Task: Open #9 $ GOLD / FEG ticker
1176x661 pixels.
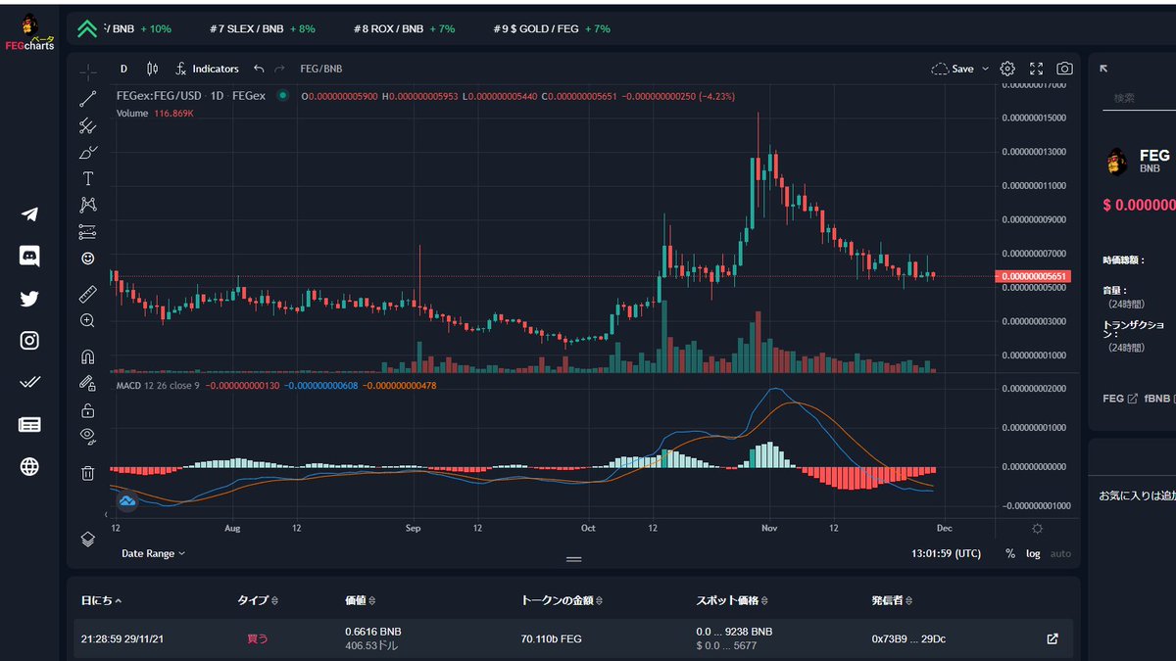Action: (x=552, y=28)
